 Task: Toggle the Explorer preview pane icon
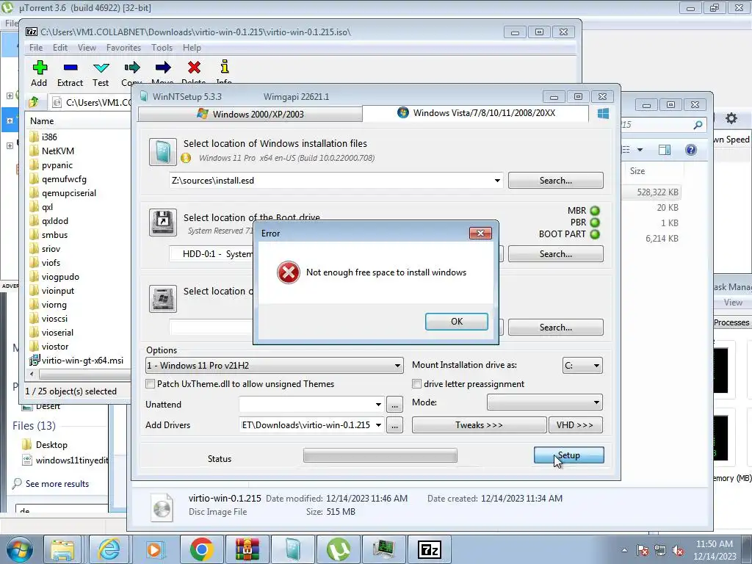click(x=664, y=150)
